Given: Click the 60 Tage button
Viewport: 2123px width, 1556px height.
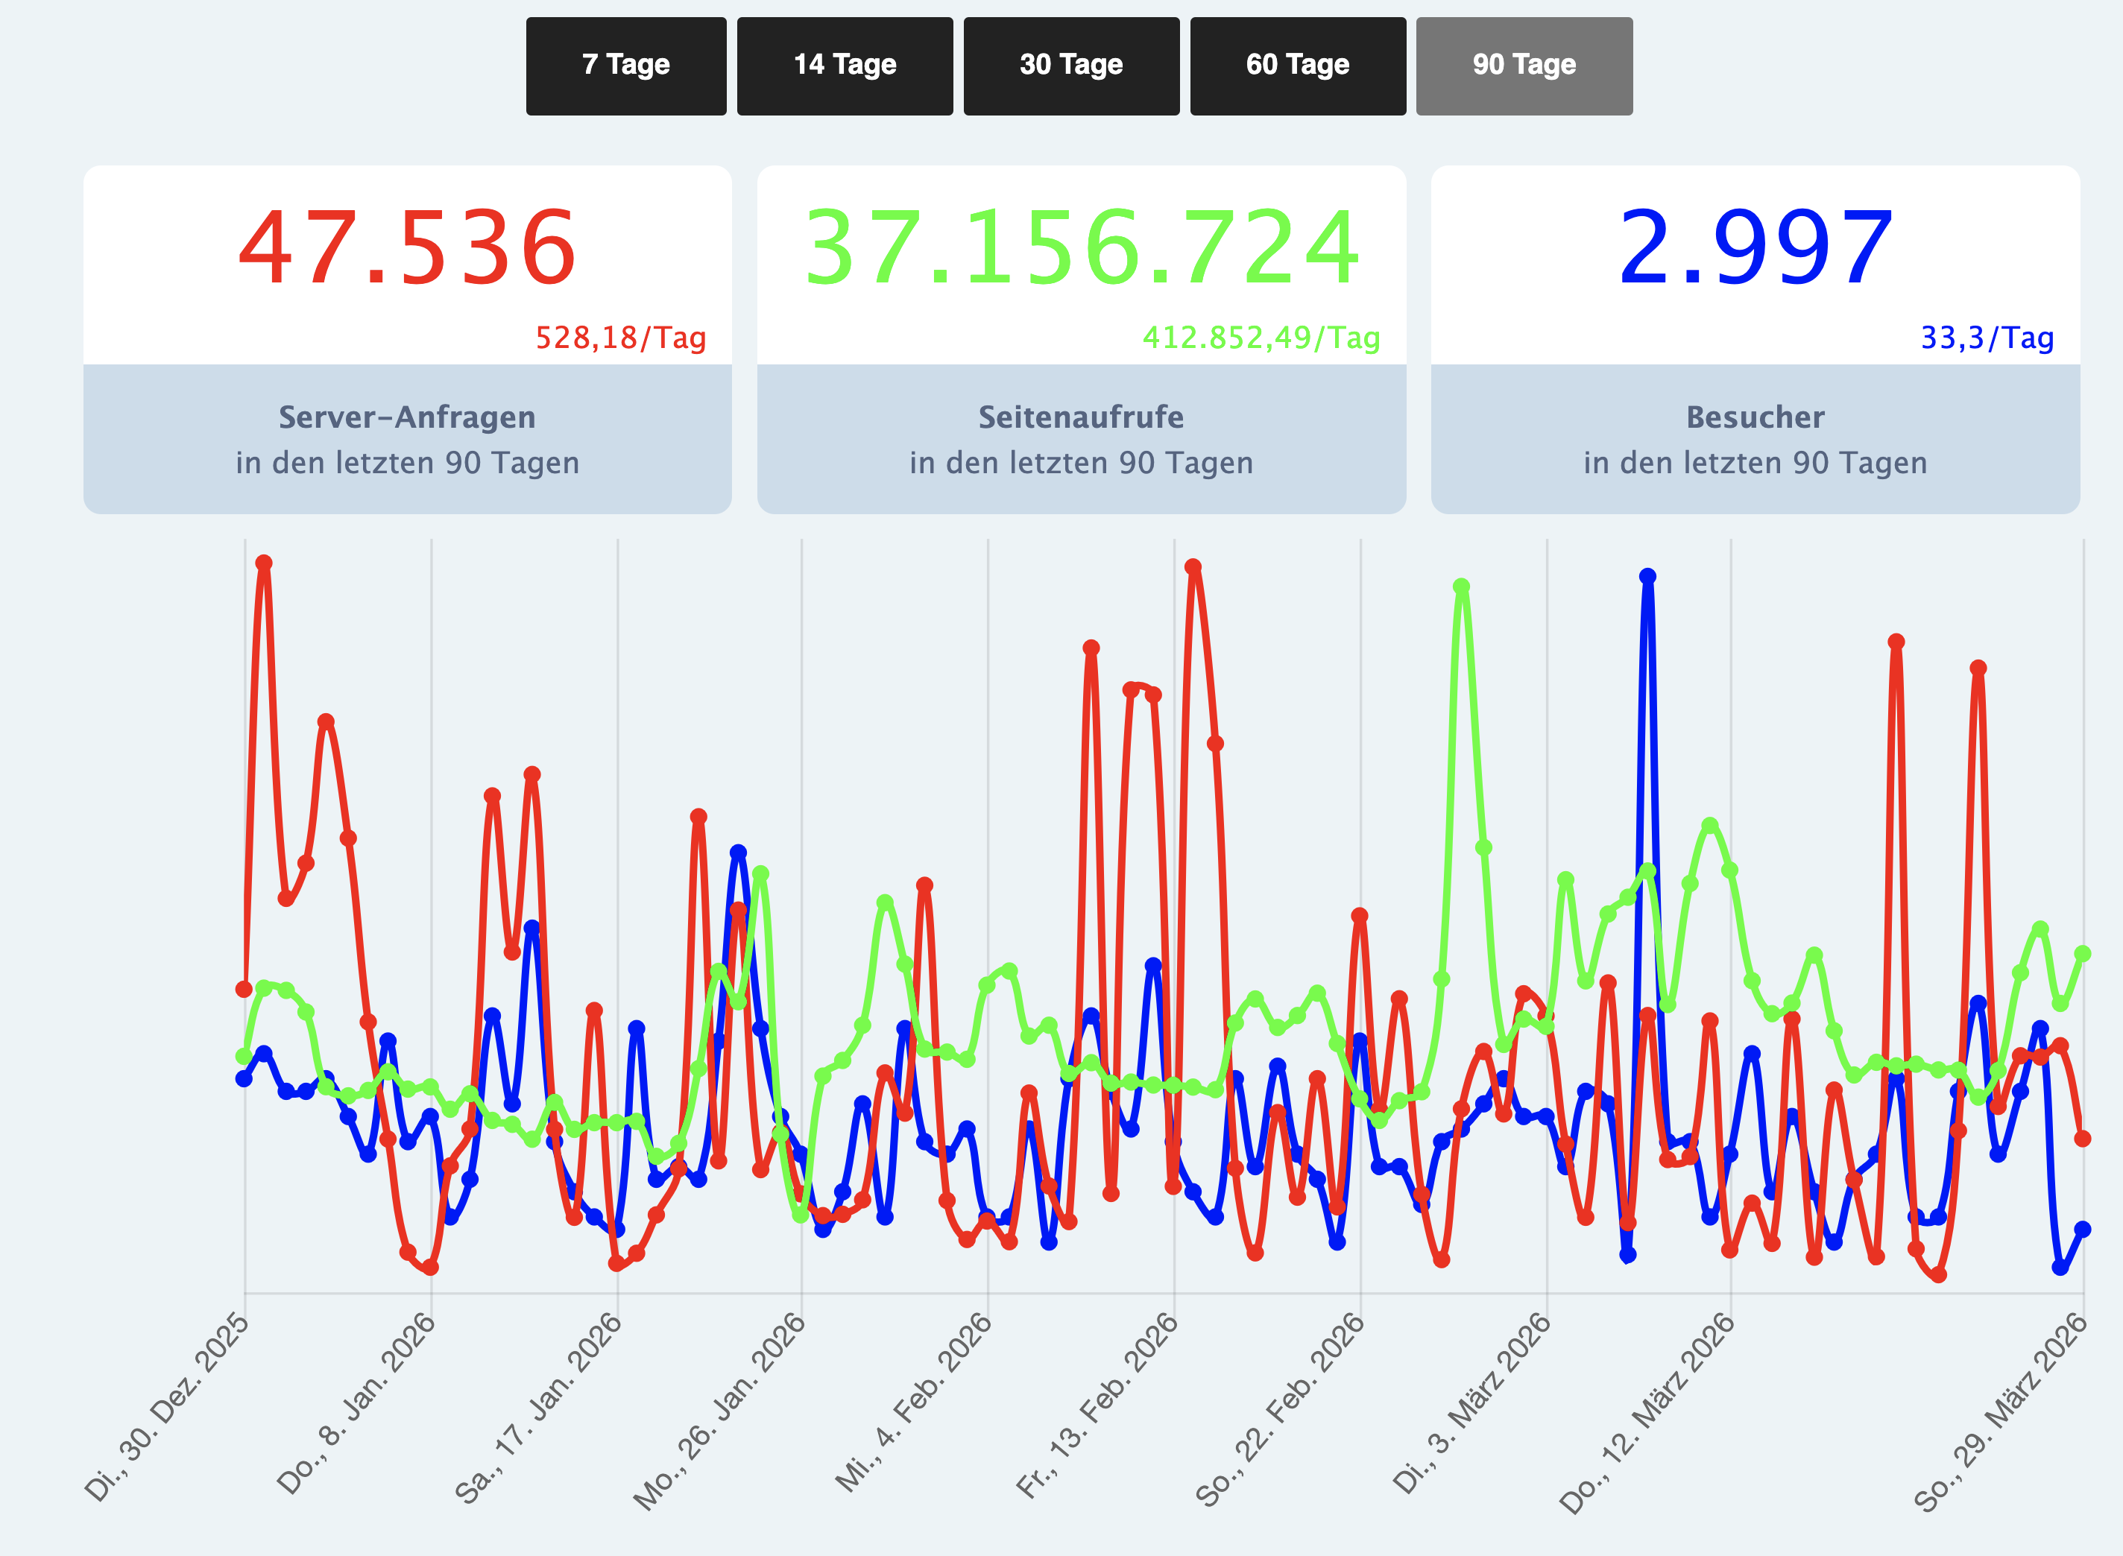Looking at the screenshot, I should coord(1298,66).
